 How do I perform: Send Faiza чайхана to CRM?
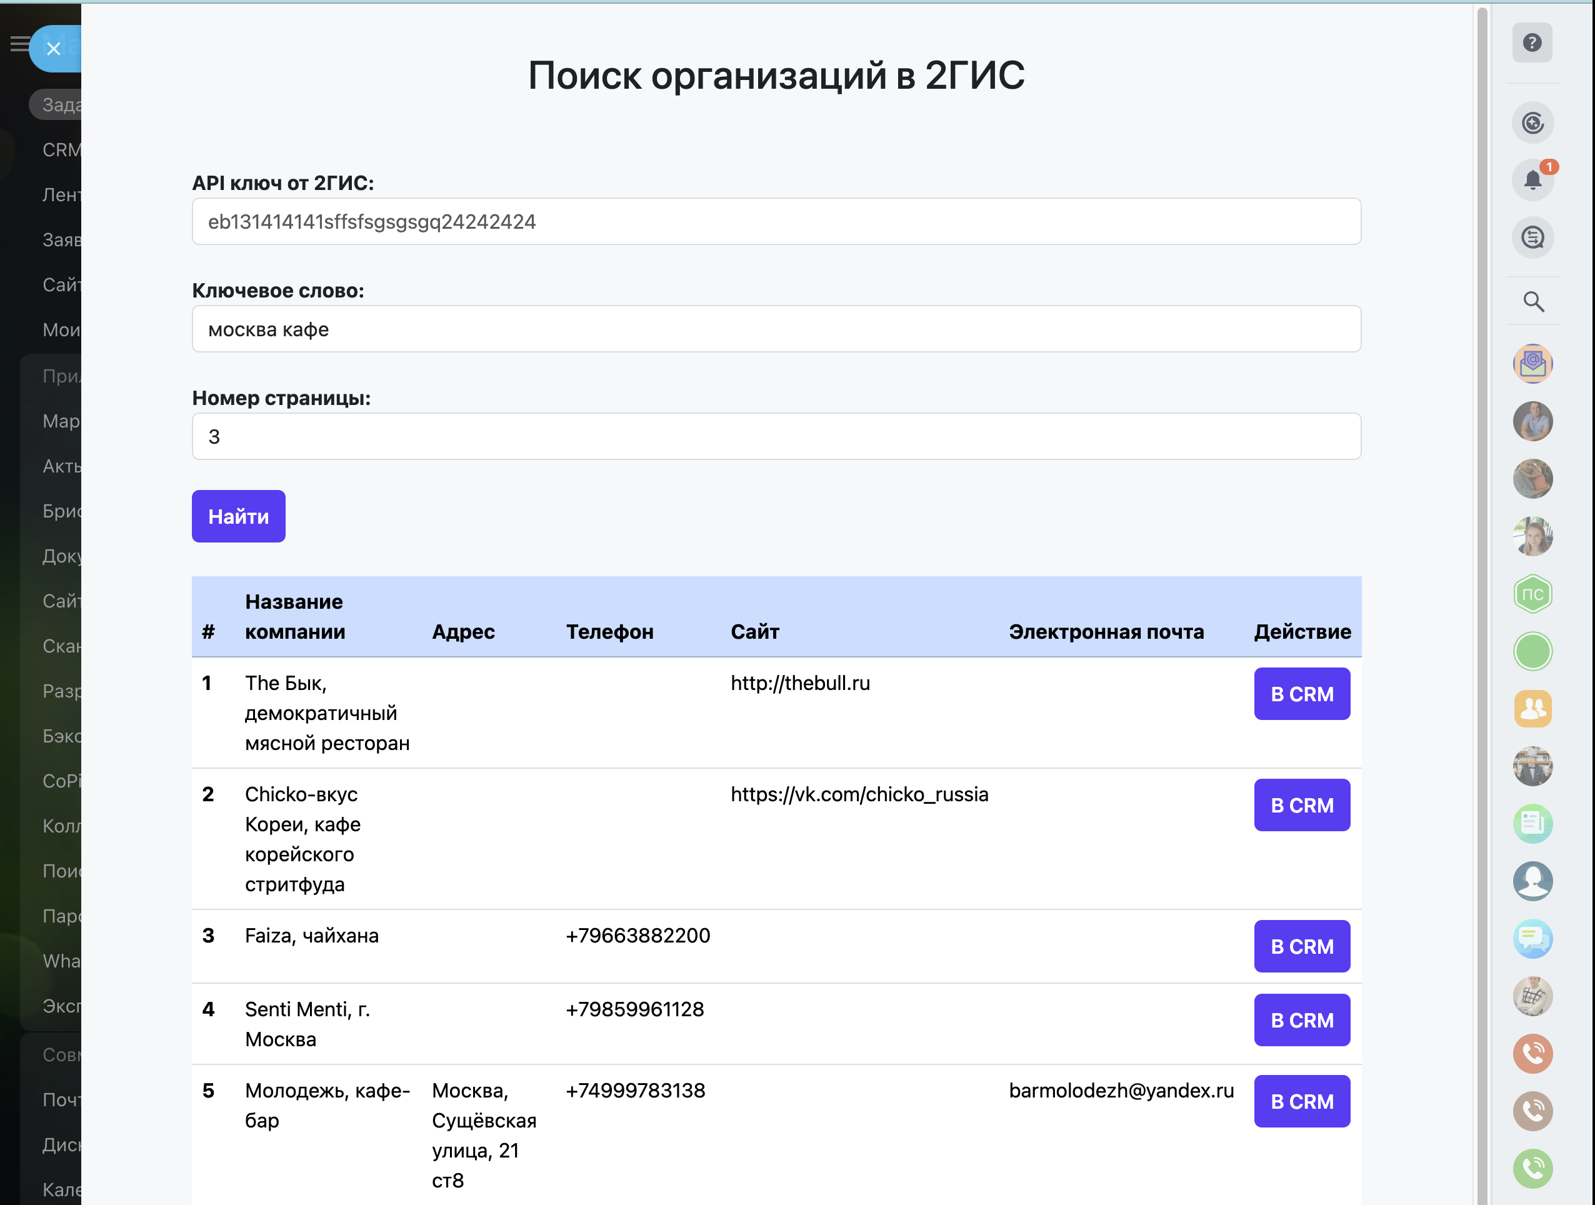tap(1301, 946)
